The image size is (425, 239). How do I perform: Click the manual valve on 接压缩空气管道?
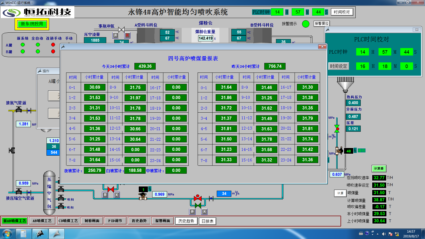click(x=19, y=191)
